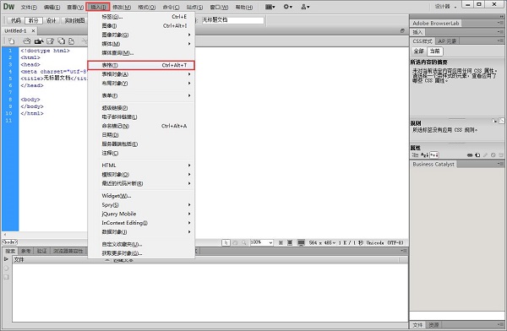Image resolution: width=507 pixels, height=331 pixels.
Task: Open the 资源 panel tab at bottom right
Action: tap(433, 325)
